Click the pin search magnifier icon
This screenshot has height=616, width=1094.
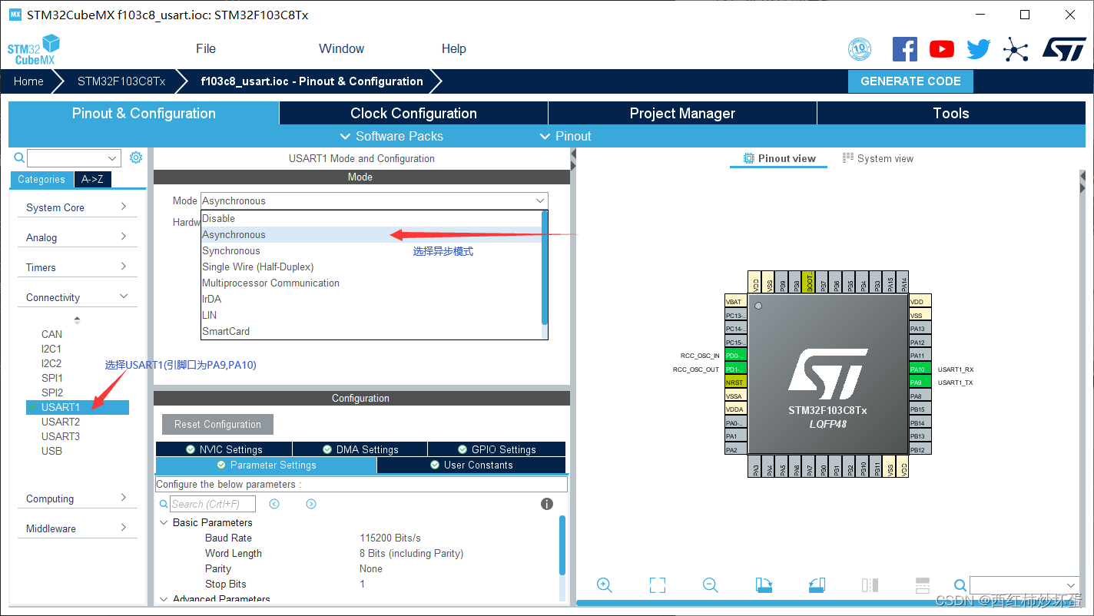pos(960,585)
